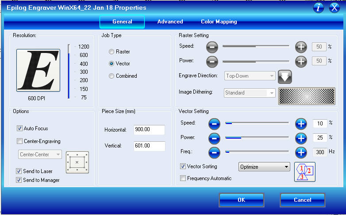Open the Engrave Direction Top-Down dropdown
The height and width of the screenshot is (215, 346).
tap(250, 76)
